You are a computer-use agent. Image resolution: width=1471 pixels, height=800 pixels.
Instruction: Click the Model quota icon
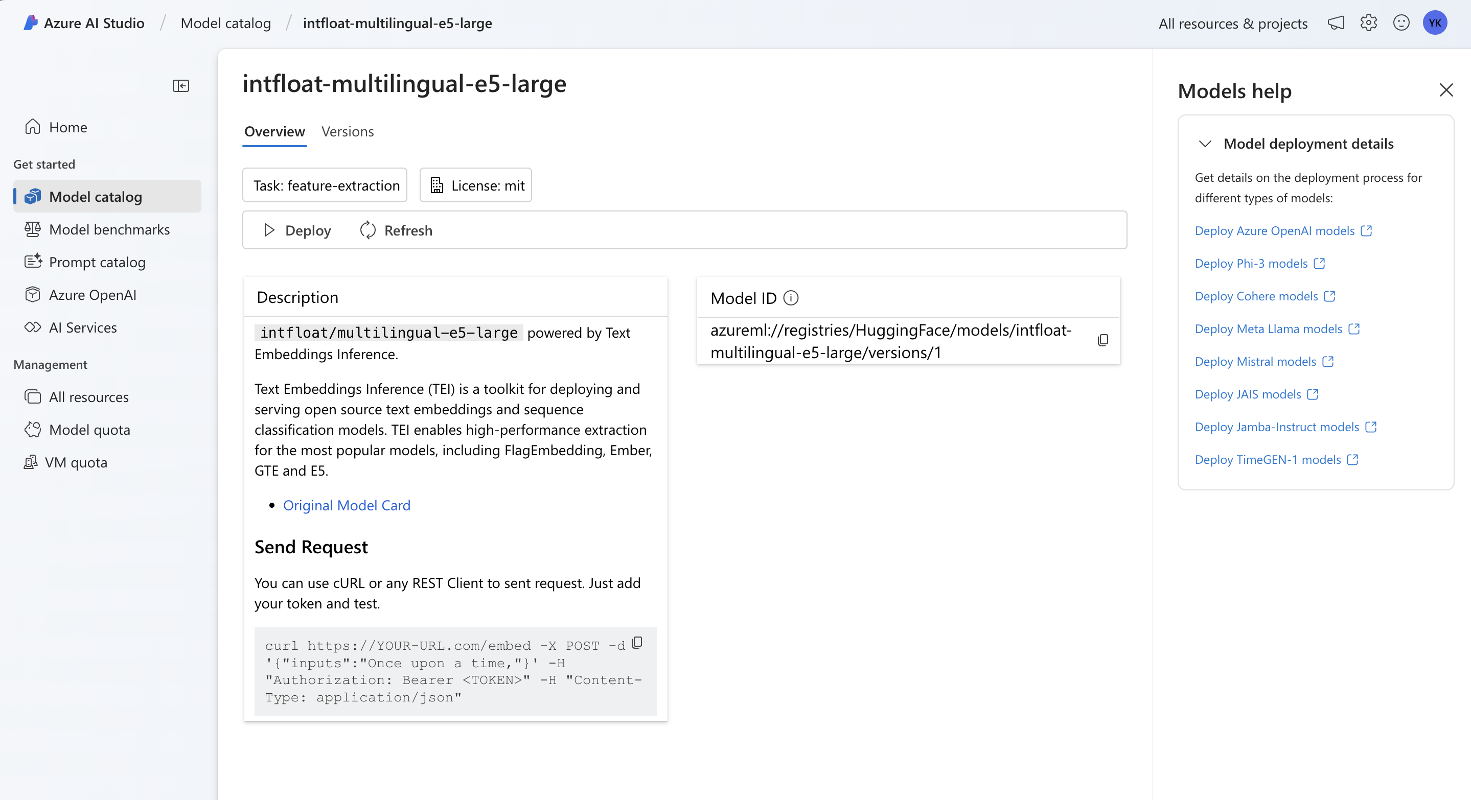click(x=33, y=429)
